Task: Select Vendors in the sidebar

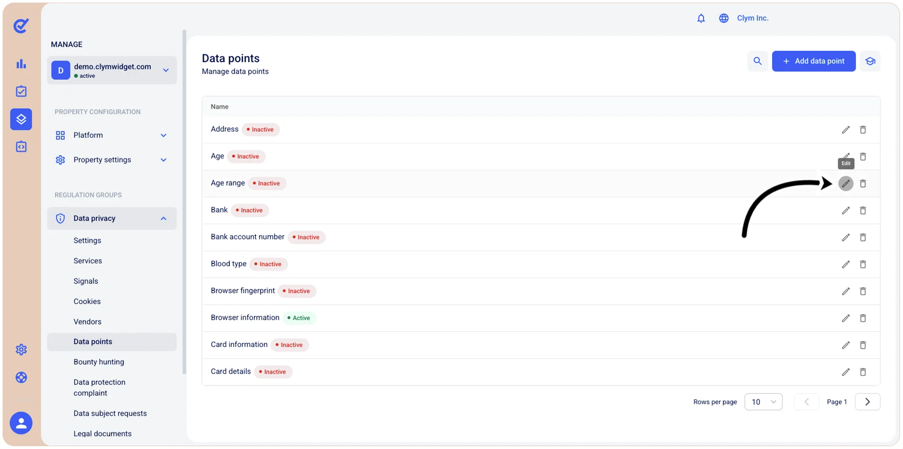Action: [x=88, y=322]
